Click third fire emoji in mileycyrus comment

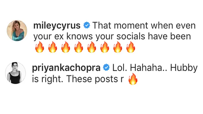(66, 47)
